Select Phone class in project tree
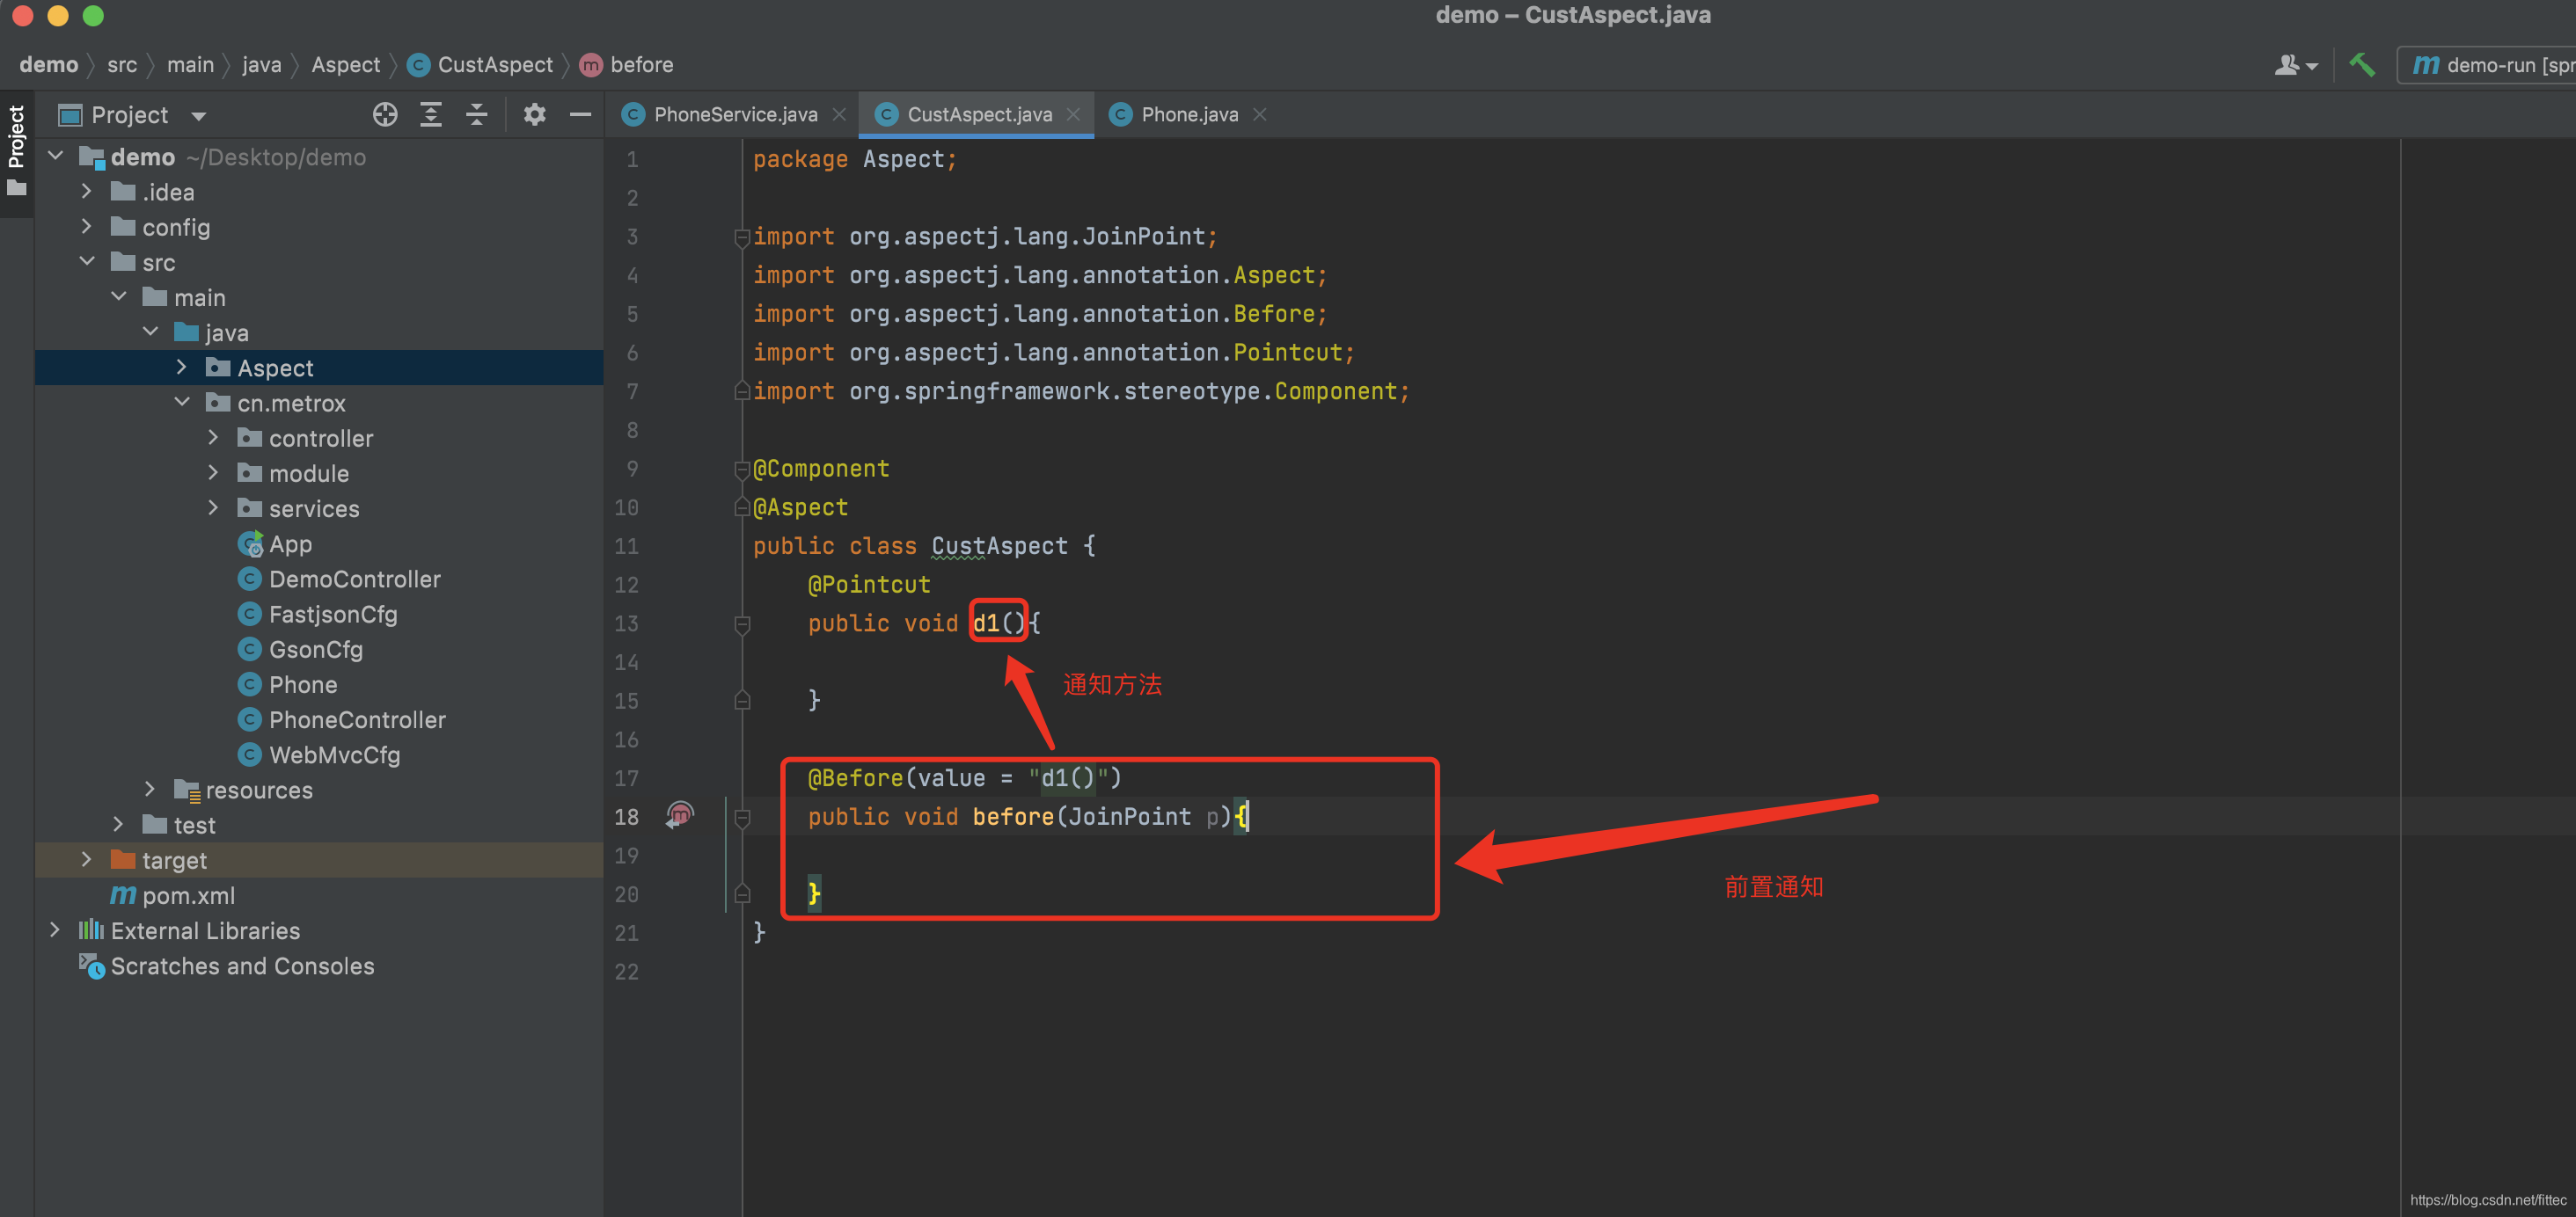Viewport: 2576px width, 1217px height. (288, 684)
